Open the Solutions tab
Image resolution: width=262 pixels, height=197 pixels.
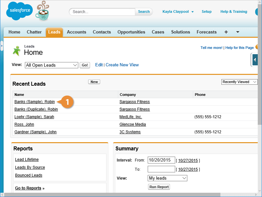[x=180, y=32]
